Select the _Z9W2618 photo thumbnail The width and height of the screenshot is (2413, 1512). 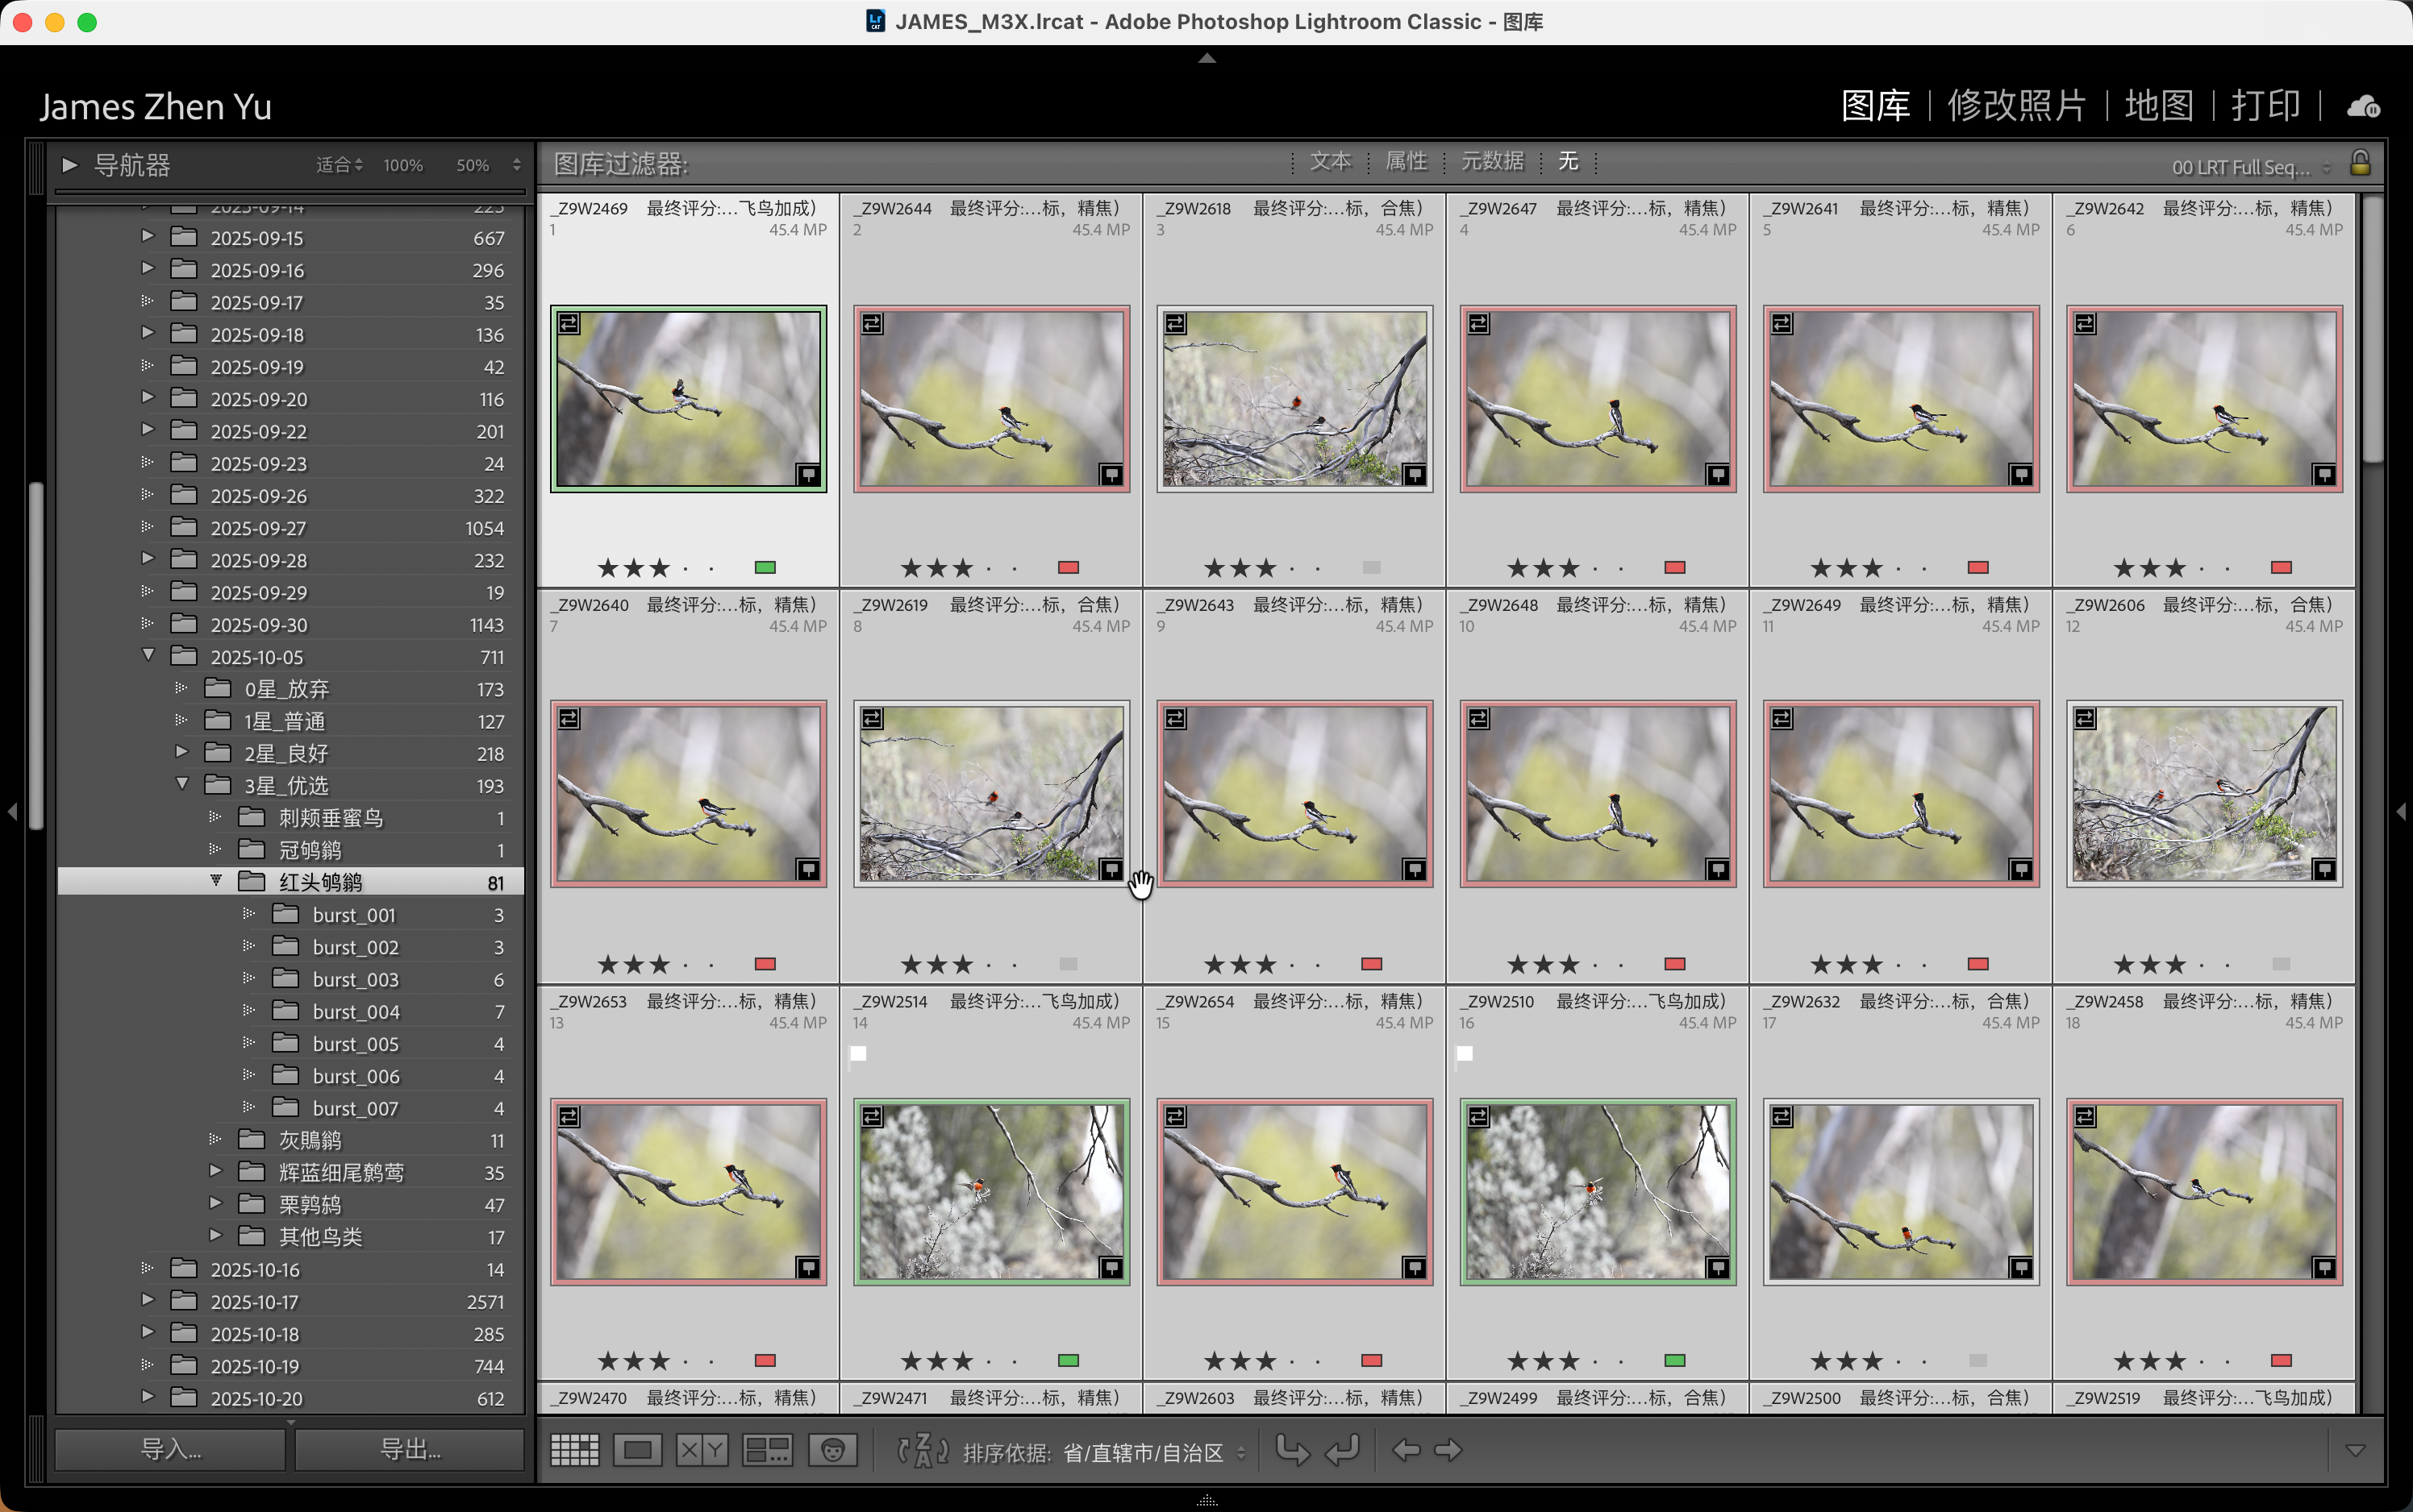coord(1294,398)
